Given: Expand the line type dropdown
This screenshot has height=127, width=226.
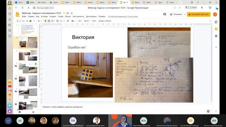Looking at the screenshot, I should (64, 21).
